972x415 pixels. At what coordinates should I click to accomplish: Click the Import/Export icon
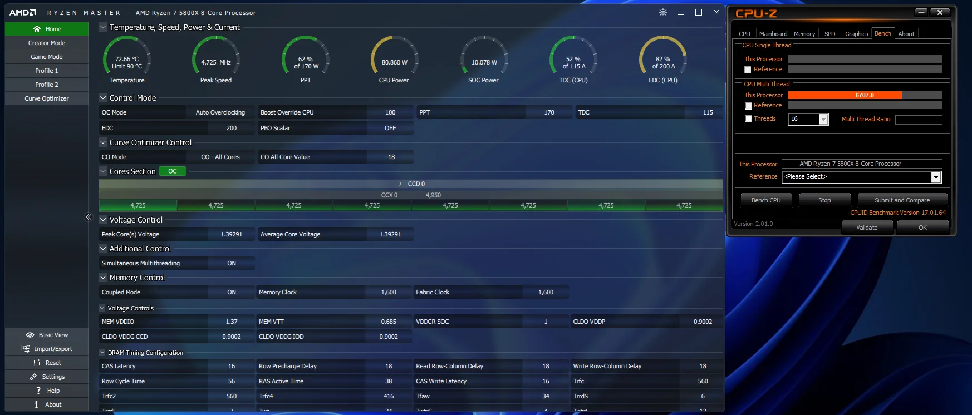[26, 349]
